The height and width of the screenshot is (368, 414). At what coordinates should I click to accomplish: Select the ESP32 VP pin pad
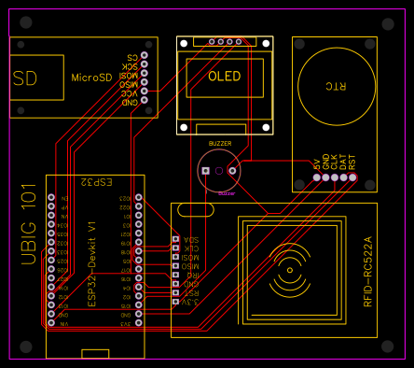click(x=51, y=206)
